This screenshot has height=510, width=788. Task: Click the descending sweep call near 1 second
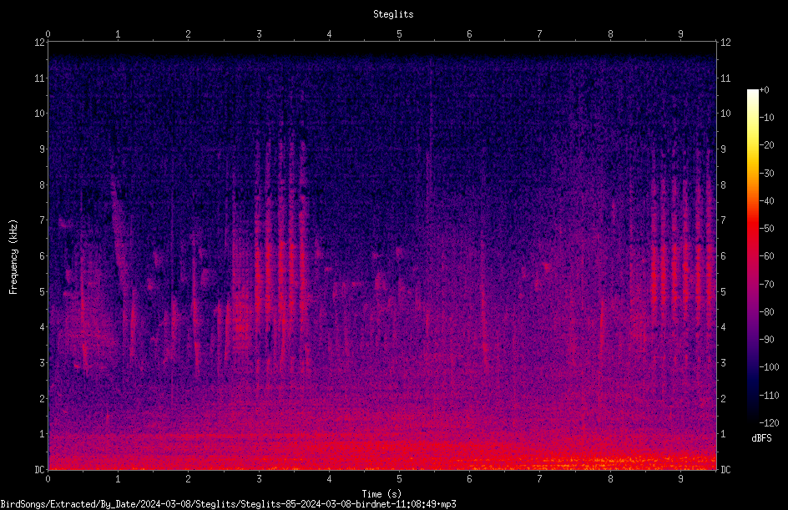[119, 241]
